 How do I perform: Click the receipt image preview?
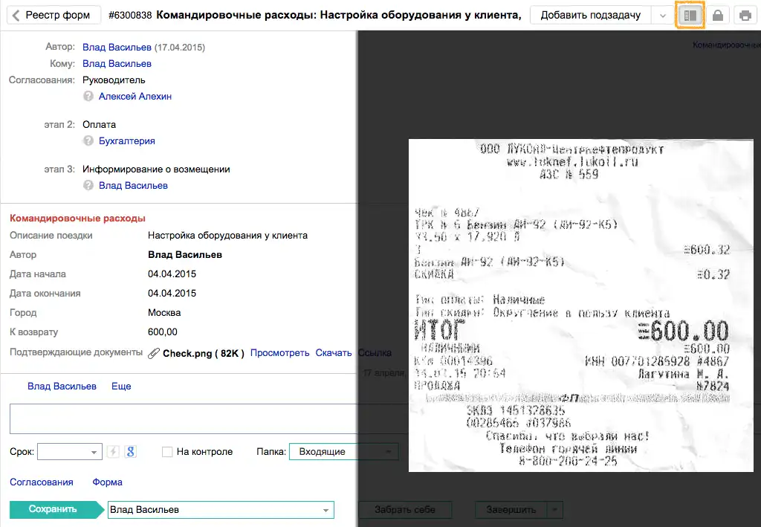coord(581,305)
